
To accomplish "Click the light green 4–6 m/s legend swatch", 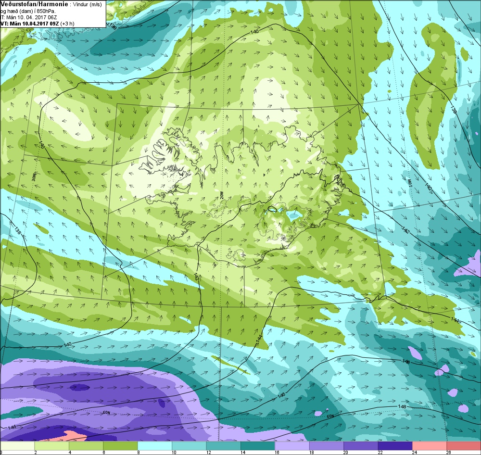I will (86, 445).
